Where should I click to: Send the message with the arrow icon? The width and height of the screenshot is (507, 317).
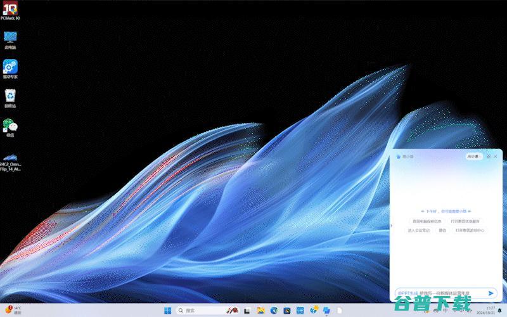[x=491, y=293]
